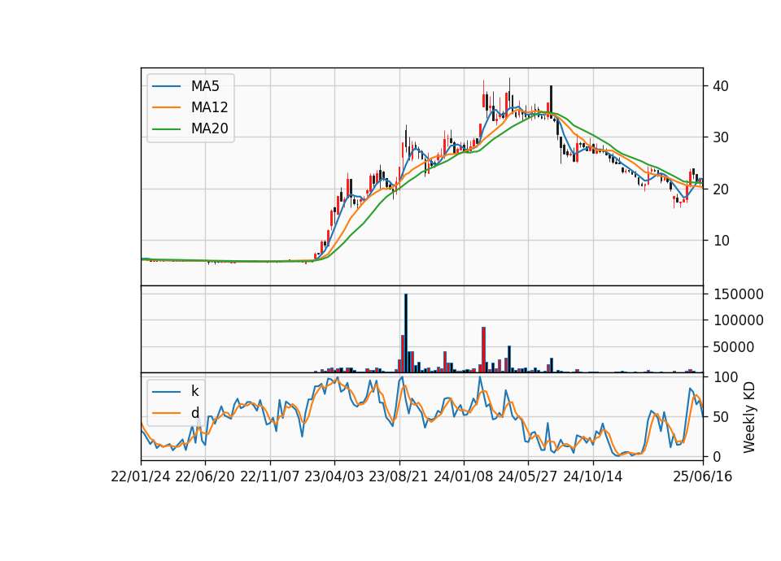Click the 24/10/14 date label
The width and height of the screenshot is (781, 561).
tap(593, 476)
